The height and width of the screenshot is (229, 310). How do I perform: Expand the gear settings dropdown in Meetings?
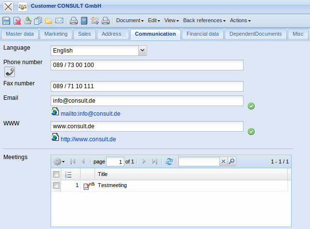pos(59,162)
